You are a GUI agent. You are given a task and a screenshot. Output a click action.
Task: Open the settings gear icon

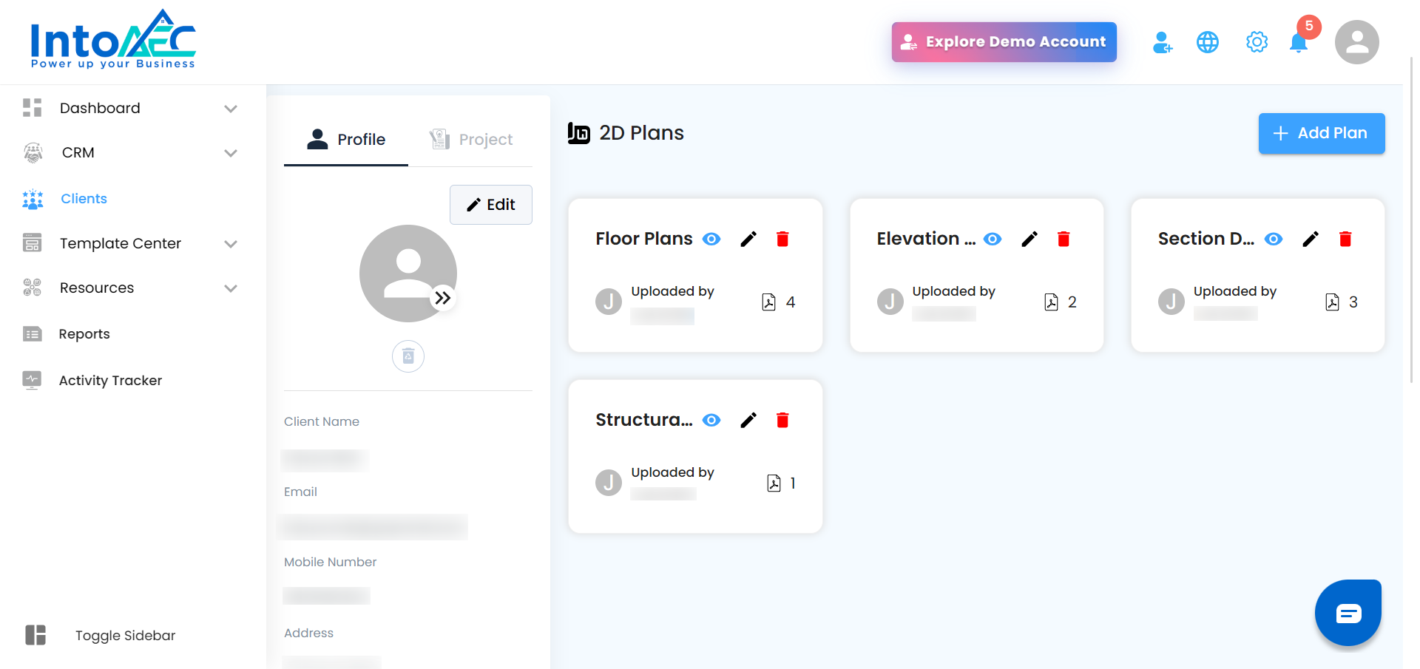1257,42
